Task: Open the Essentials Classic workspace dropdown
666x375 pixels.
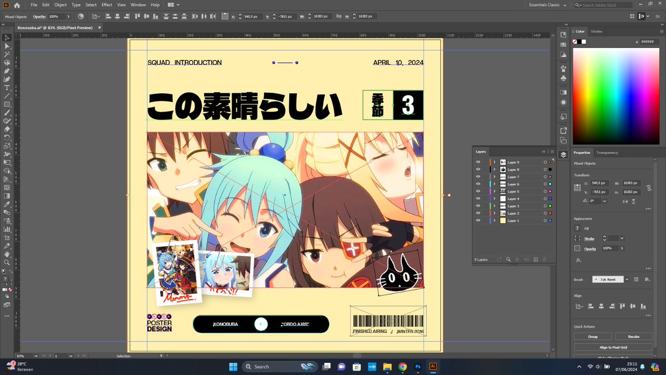Action: coord(548,5)
